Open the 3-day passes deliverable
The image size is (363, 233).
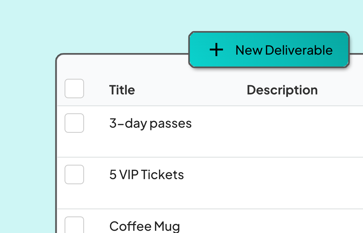pyautogui.click(x=150, y=123)
